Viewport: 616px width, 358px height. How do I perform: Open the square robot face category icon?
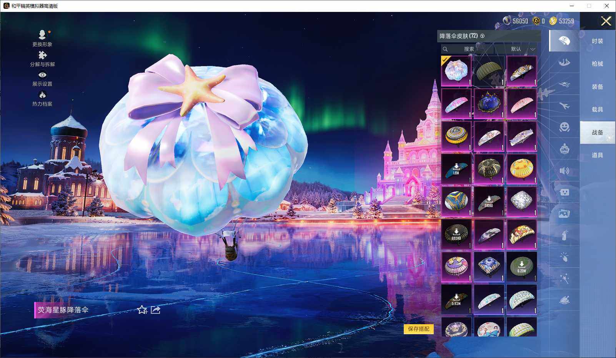coord(564,192)
